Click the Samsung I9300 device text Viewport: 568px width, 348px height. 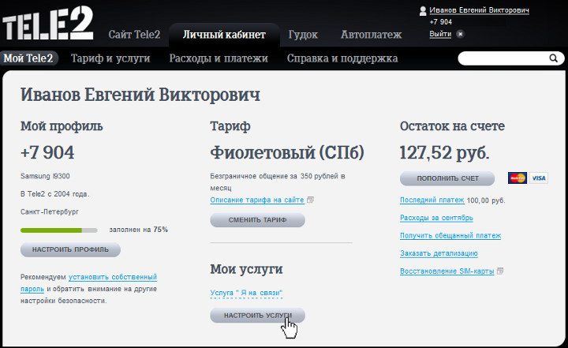pos(45,176)
